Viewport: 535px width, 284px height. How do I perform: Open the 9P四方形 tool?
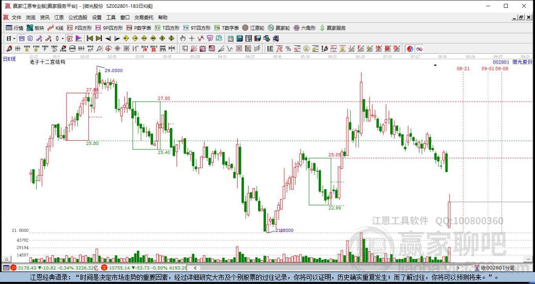(x=109, y=28)
